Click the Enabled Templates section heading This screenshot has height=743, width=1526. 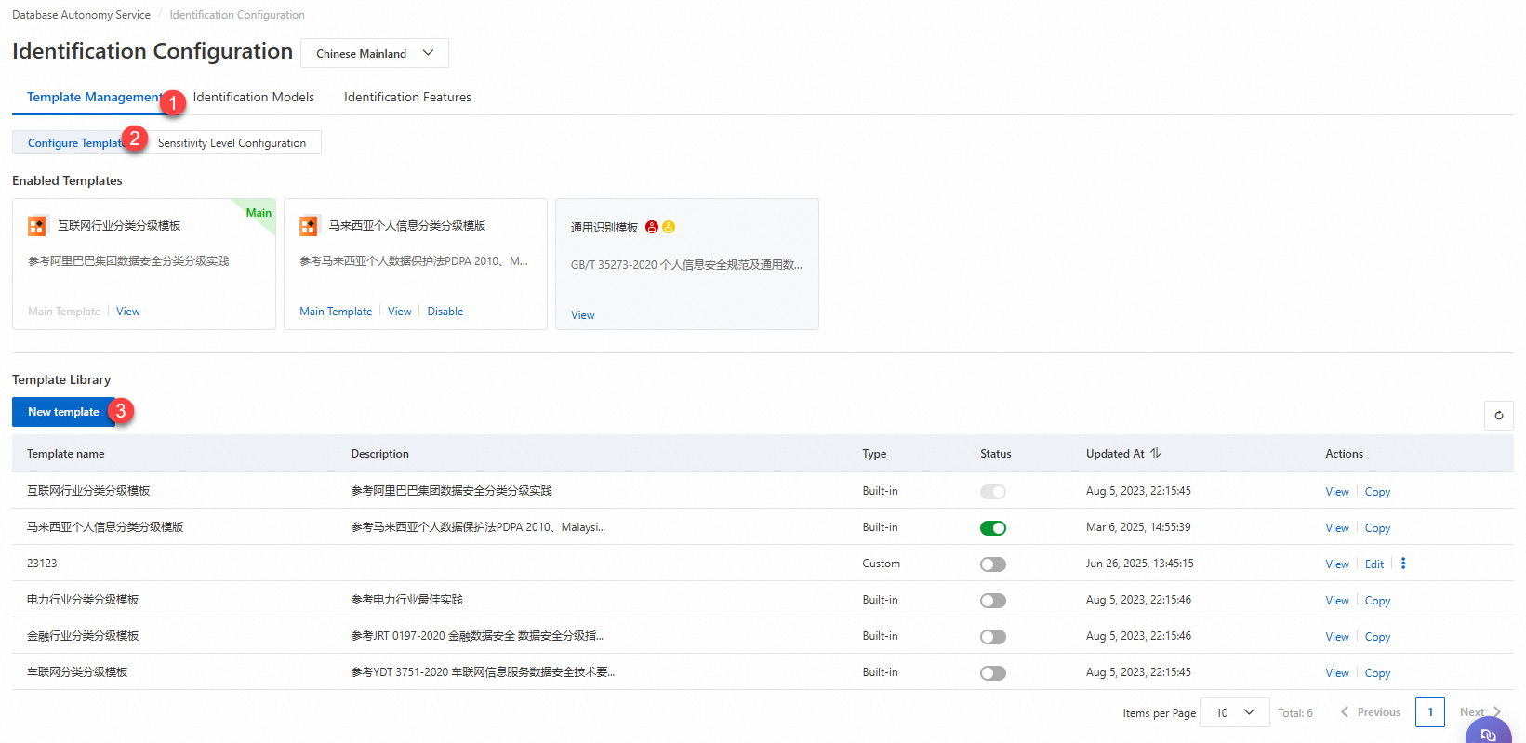tap(67, 180)
